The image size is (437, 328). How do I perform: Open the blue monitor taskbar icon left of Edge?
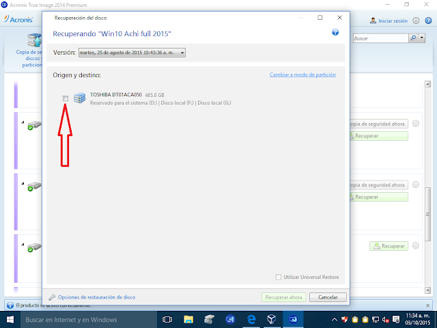pos(230,320)
